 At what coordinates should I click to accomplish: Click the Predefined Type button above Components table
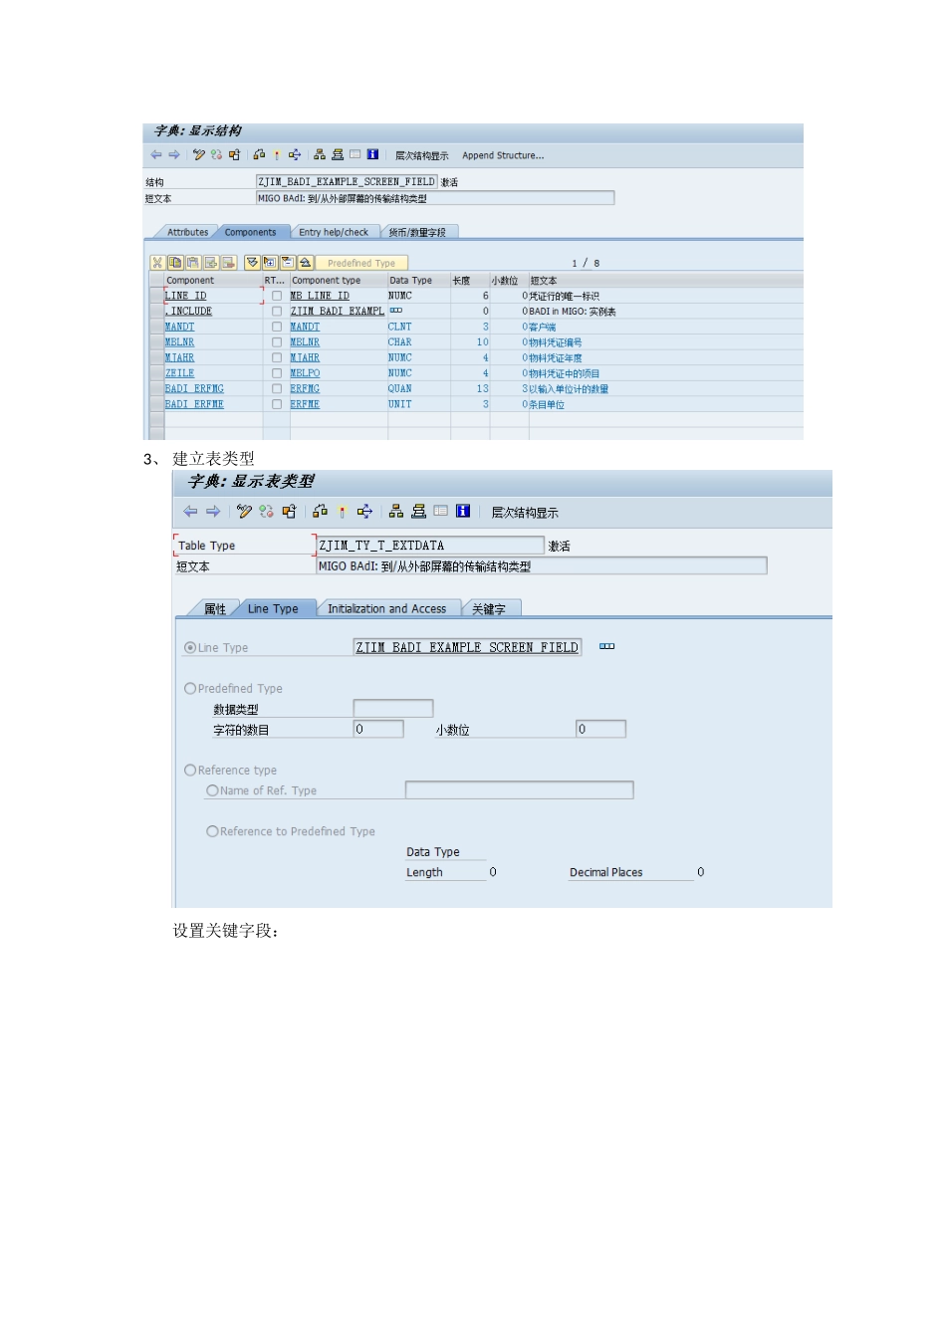click(361, 263)
